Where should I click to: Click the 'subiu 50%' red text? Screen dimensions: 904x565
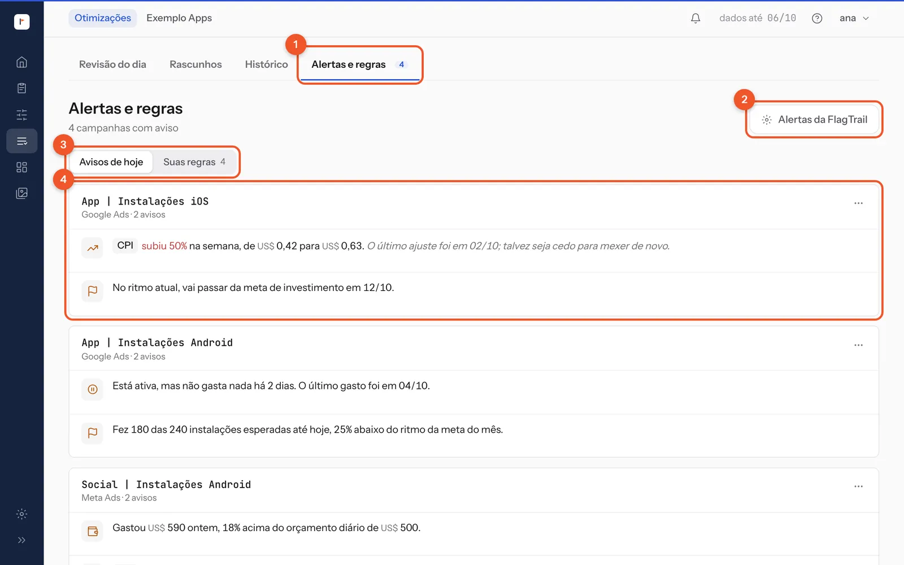(164, 246)
